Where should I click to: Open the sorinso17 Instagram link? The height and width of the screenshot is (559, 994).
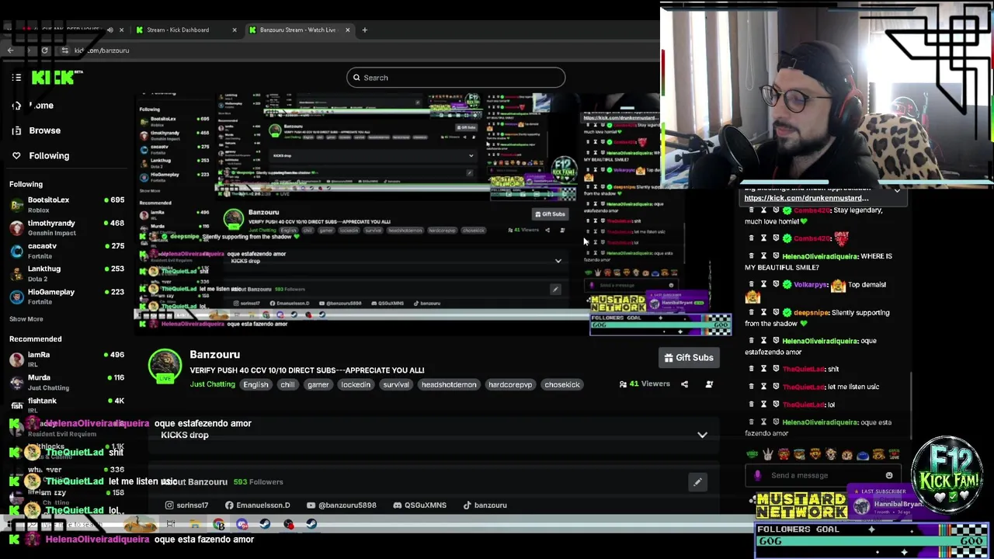[x=186, y=505]
